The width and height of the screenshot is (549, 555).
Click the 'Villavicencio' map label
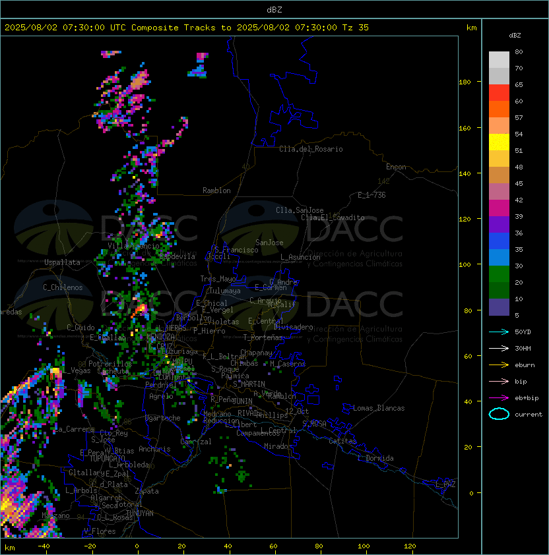133,246
